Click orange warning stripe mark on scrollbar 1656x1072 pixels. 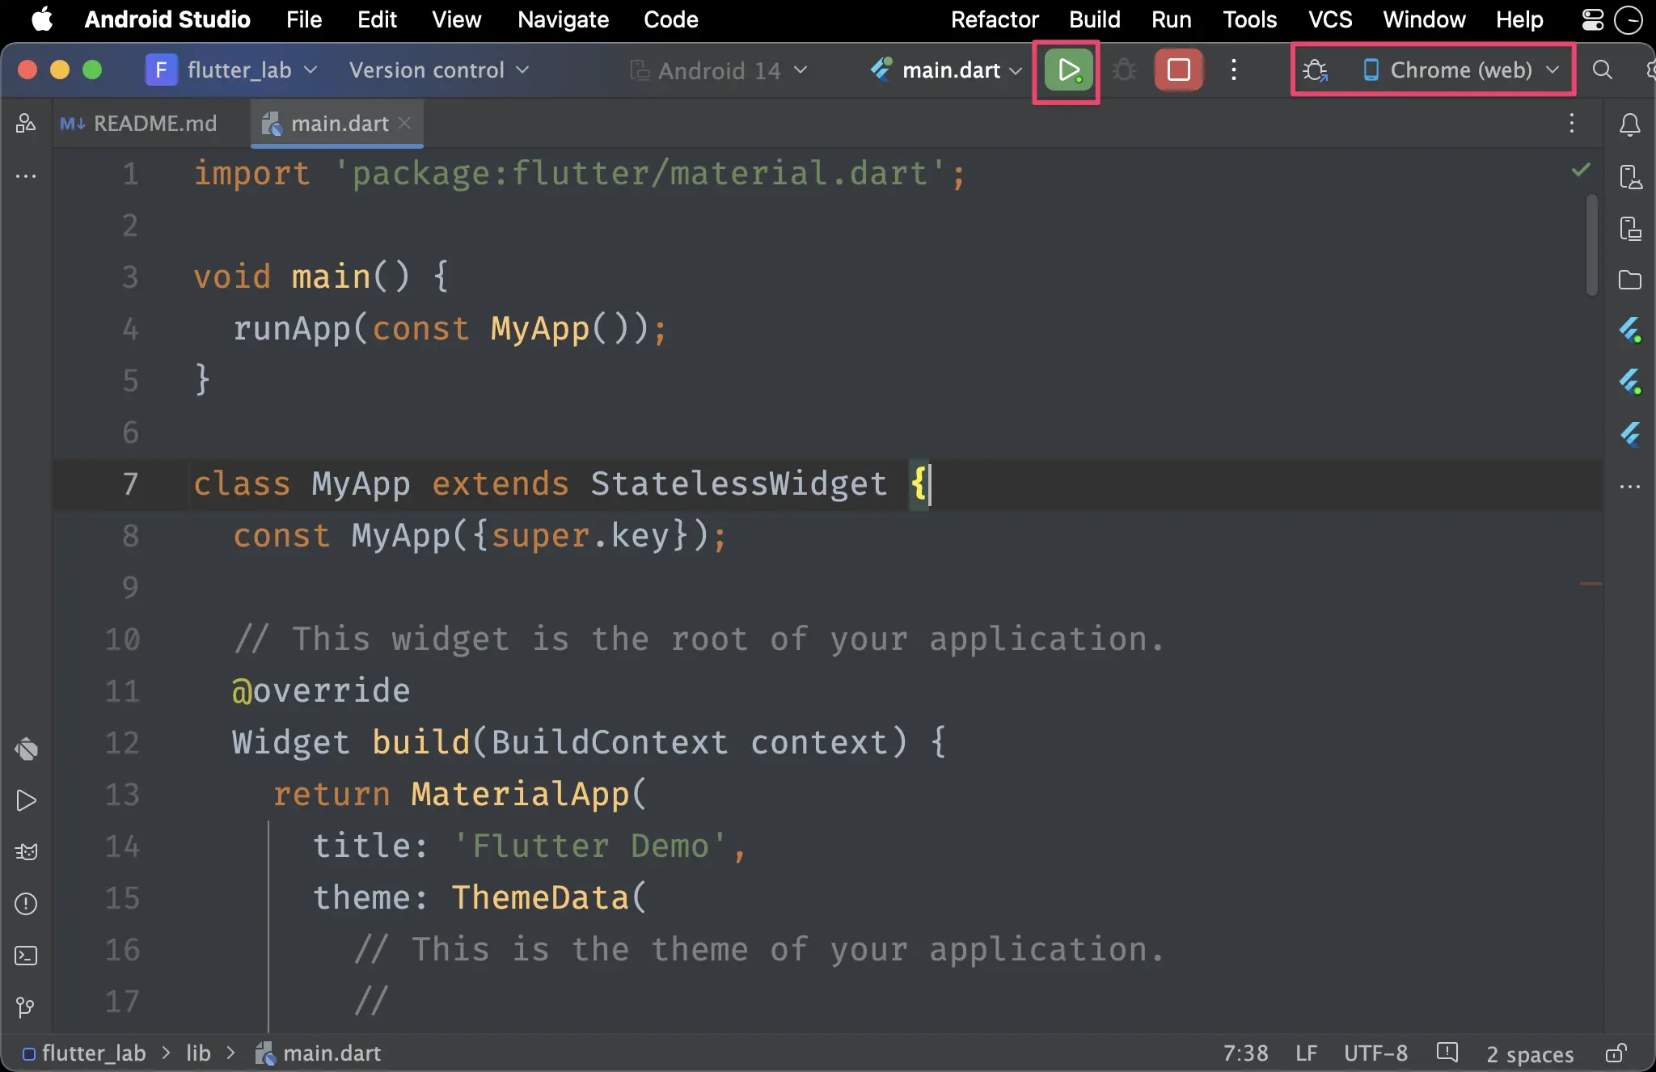(1591, 583)
